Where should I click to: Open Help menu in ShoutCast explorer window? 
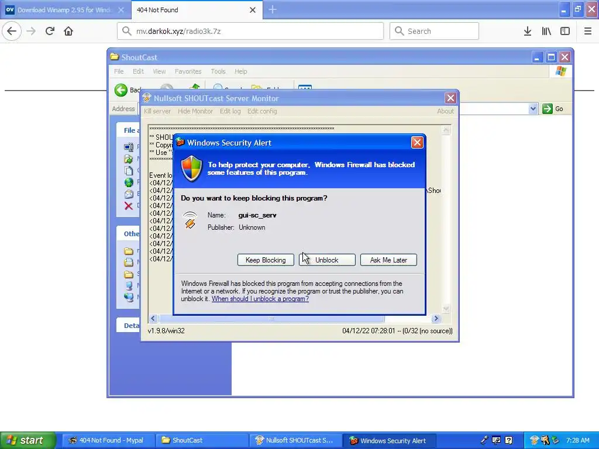(240, 71)
